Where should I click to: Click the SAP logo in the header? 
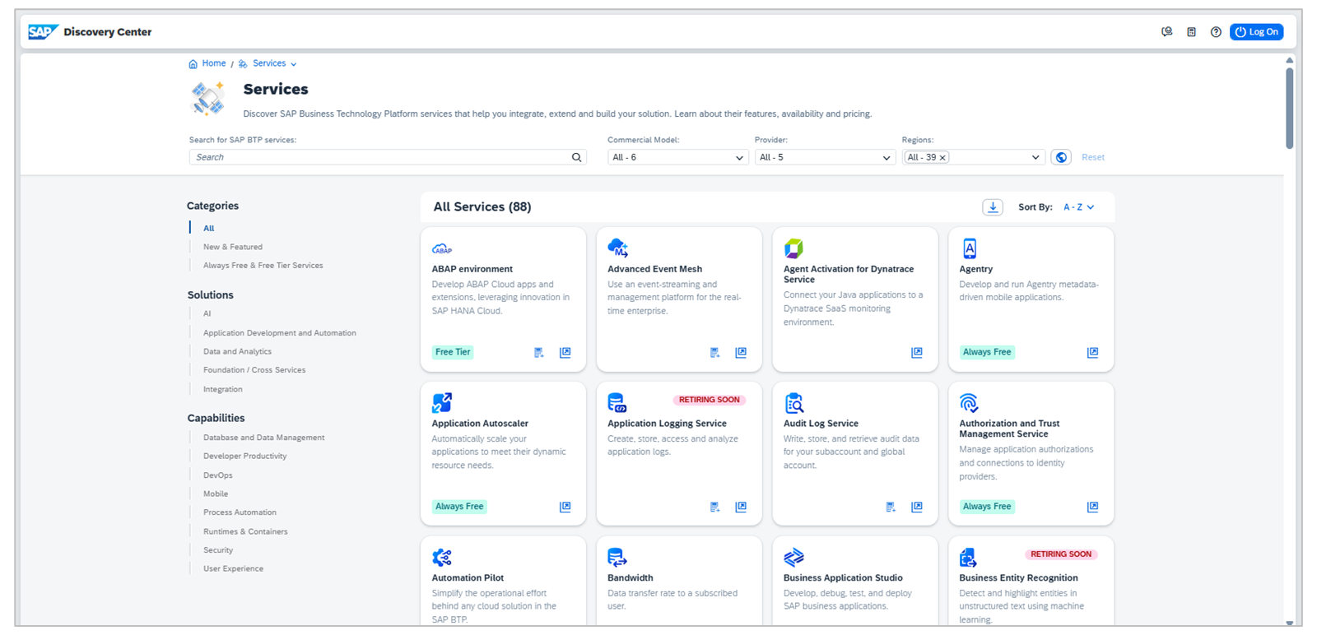43,32
